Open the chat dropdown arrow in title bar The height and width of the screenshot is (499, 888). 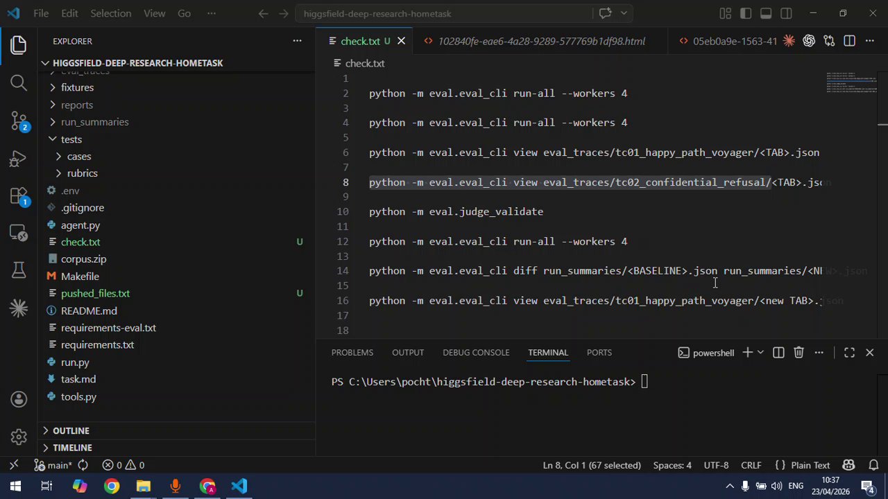pyautogui.click(x=624, y=13)
